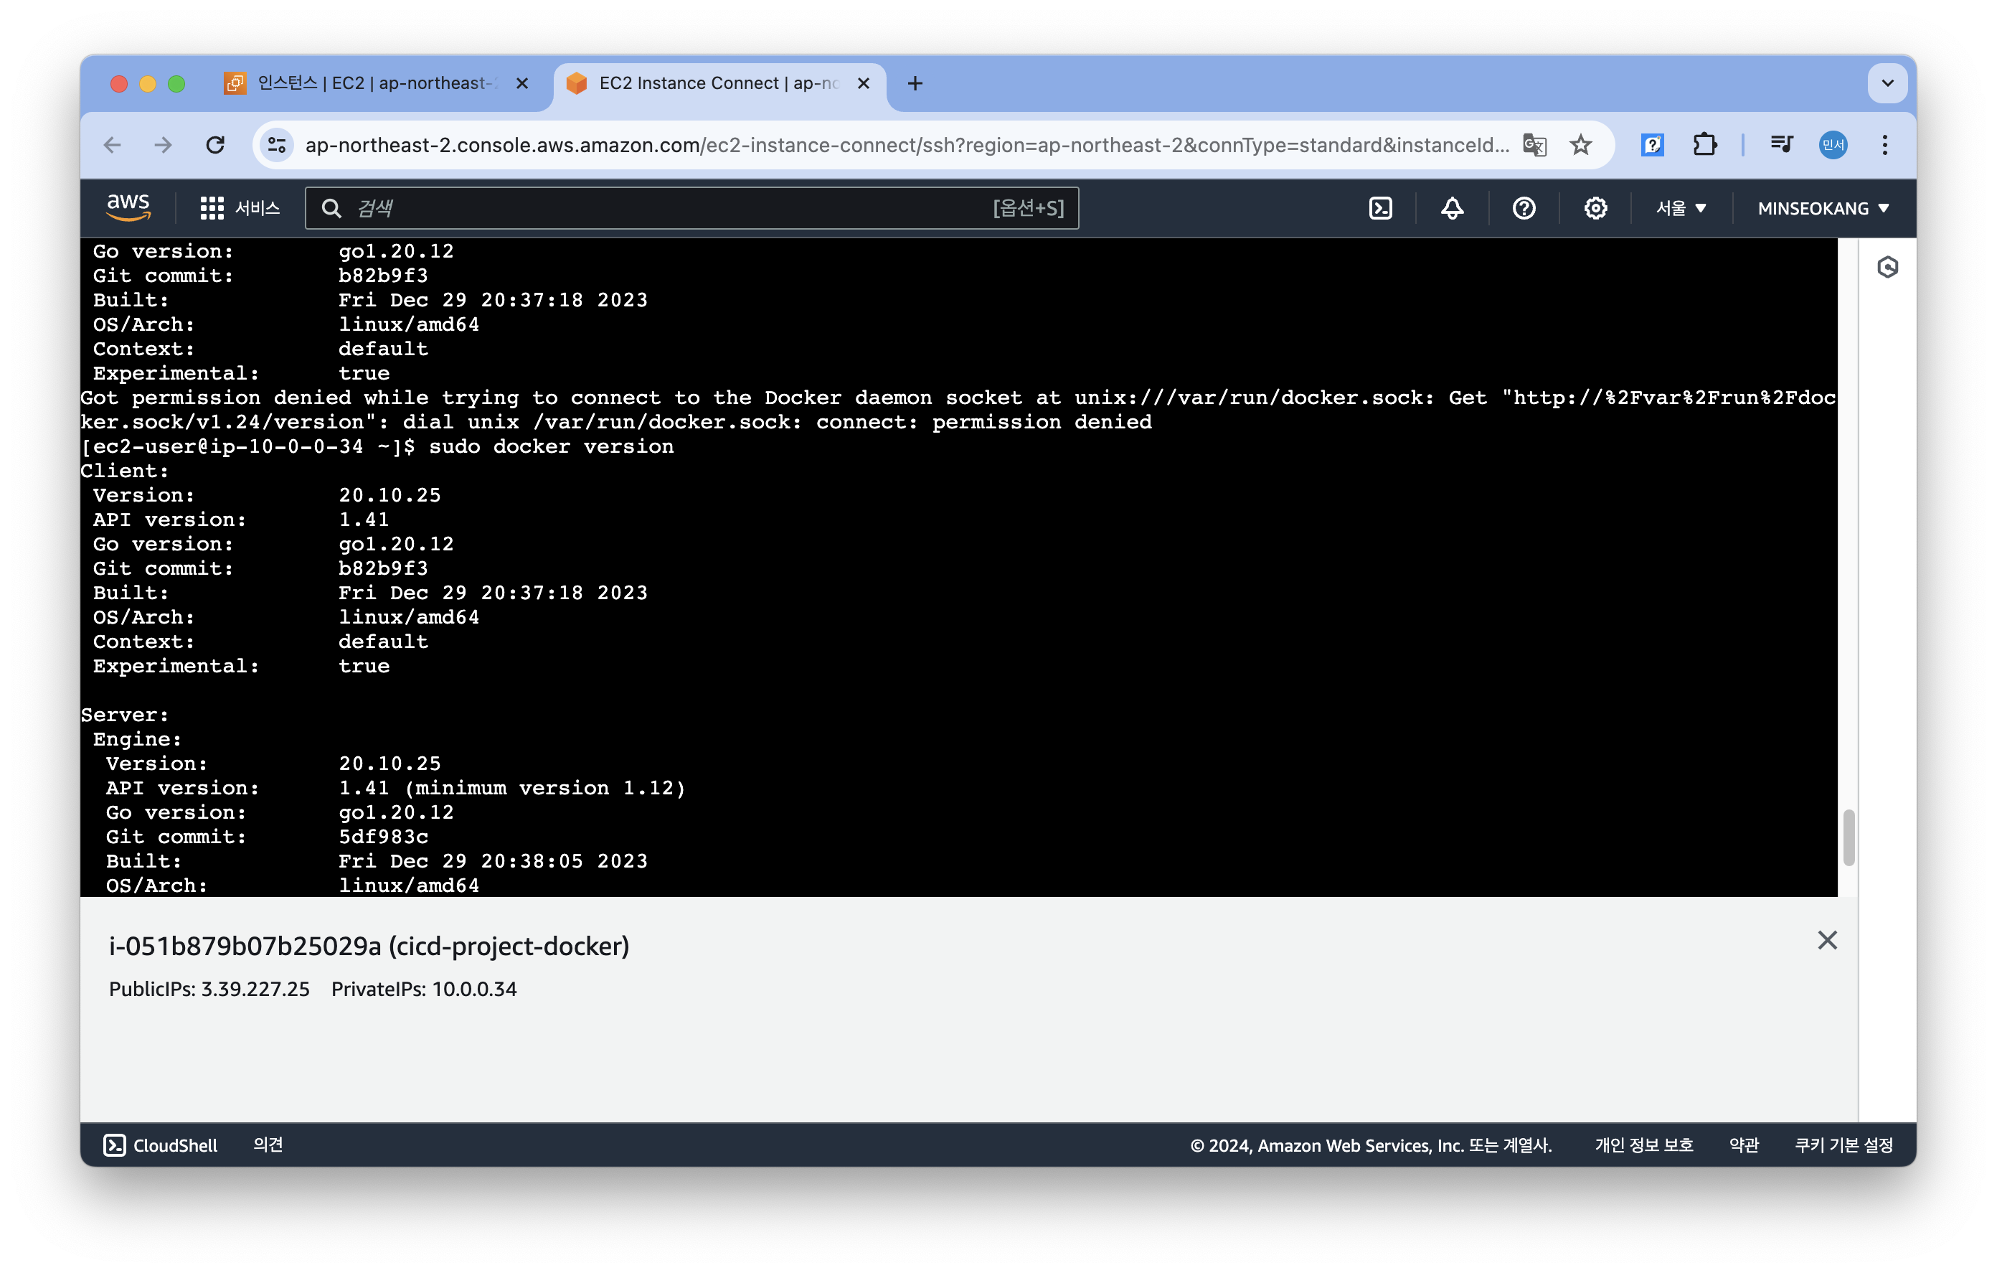1997x1273 pixels.
Task: Expand the MINSEOKANG account menu
Action: (x=1823, y=208)
